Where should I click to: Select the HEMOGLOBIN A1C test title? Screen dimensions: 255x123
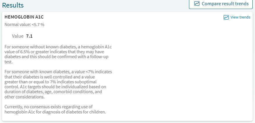point(24,17)
